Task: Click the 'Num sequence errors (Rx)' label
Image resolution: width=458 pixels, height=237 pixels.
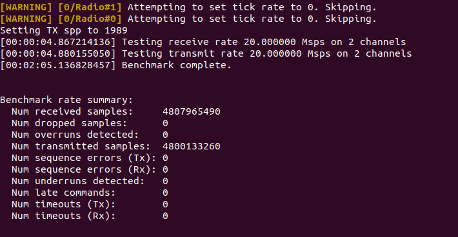Action: (84, 169)
